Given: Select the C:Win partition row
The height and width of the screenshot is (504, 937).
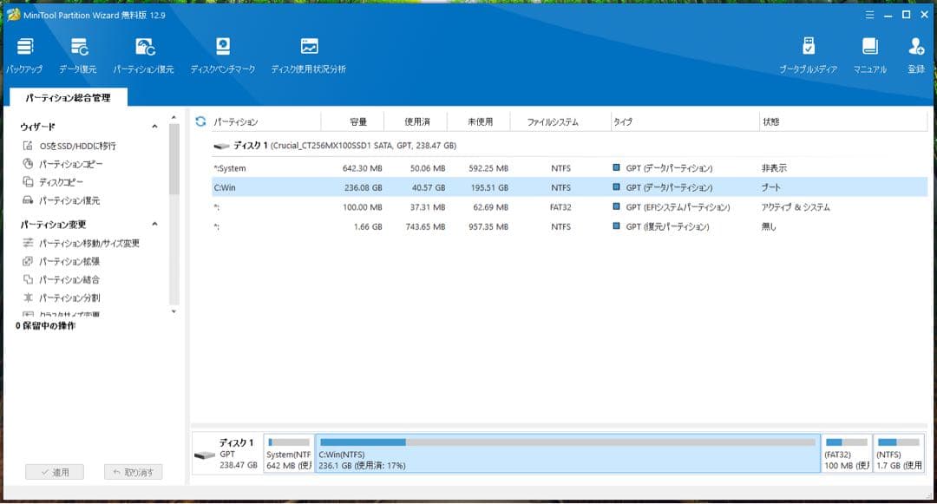Looking at the screenshot, I should pyautogui.click(x=569, y=187).
